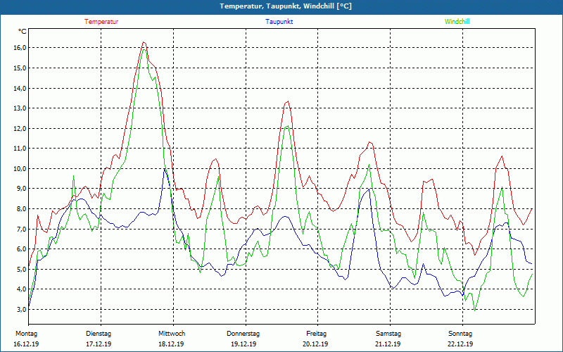
Task: Click the 14,0 y-axis value
Action: 20,88
